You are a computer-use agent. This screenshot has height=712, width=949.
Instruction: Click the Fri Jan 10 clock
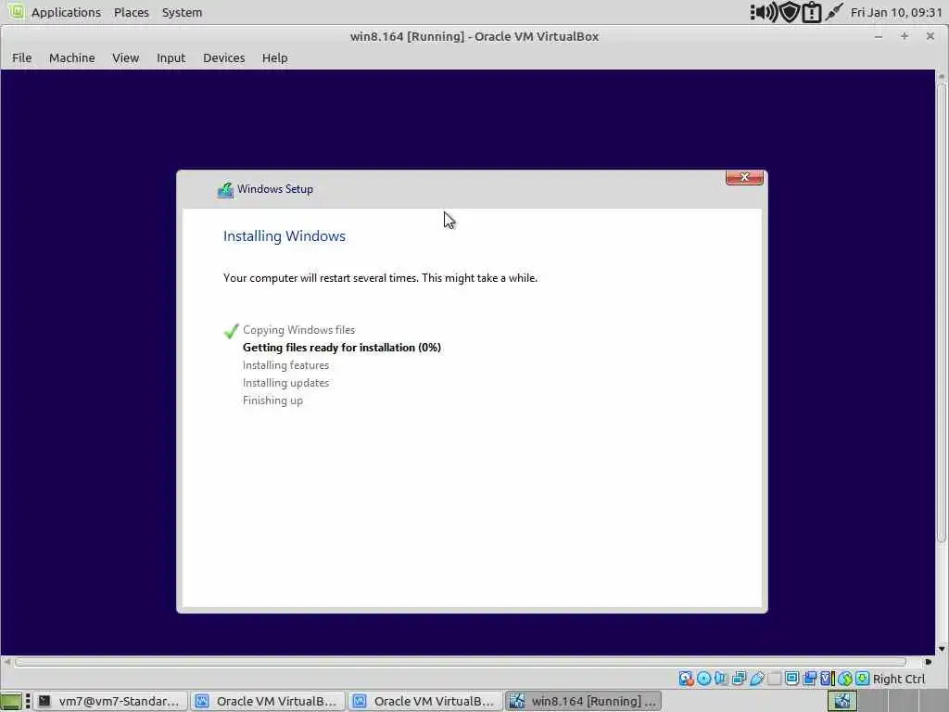[896, 12]
